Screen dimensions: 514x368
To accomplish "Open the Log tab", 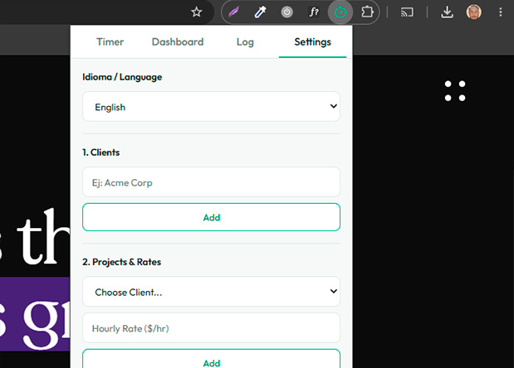I will (245, 42).
